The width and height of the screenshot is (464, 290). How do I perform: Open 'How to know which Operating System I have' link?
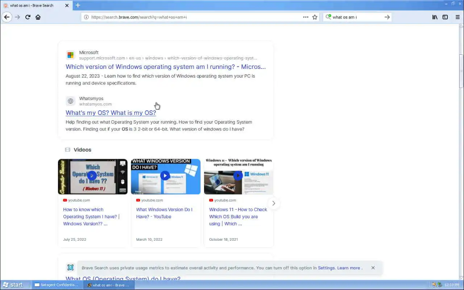pos(91,217)
